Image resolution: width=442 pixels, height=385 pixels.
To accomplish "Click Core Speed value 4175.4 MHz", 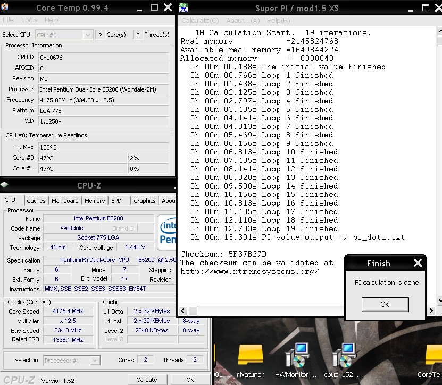I will (68, 311).
